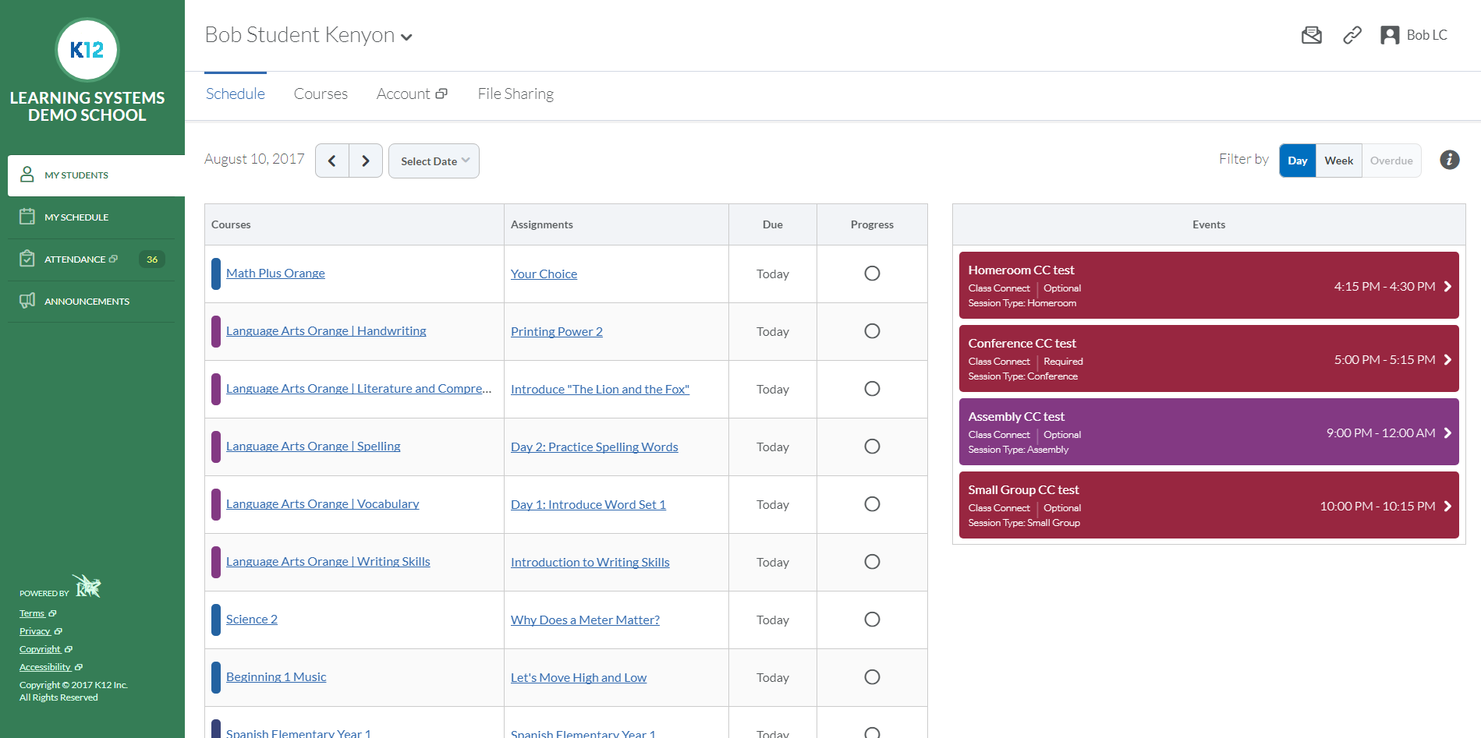Click the external link icon next to Attendance
This screenshot has height=738, width=1481.
click(x=113, y=259)
